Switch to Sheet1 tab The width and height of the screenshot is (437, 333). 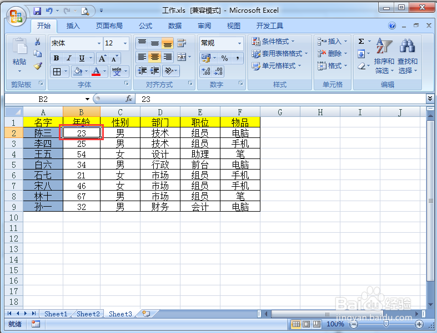coord(56,314)
